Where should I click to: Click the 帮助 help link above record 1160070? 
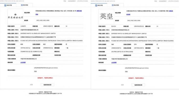65,1
